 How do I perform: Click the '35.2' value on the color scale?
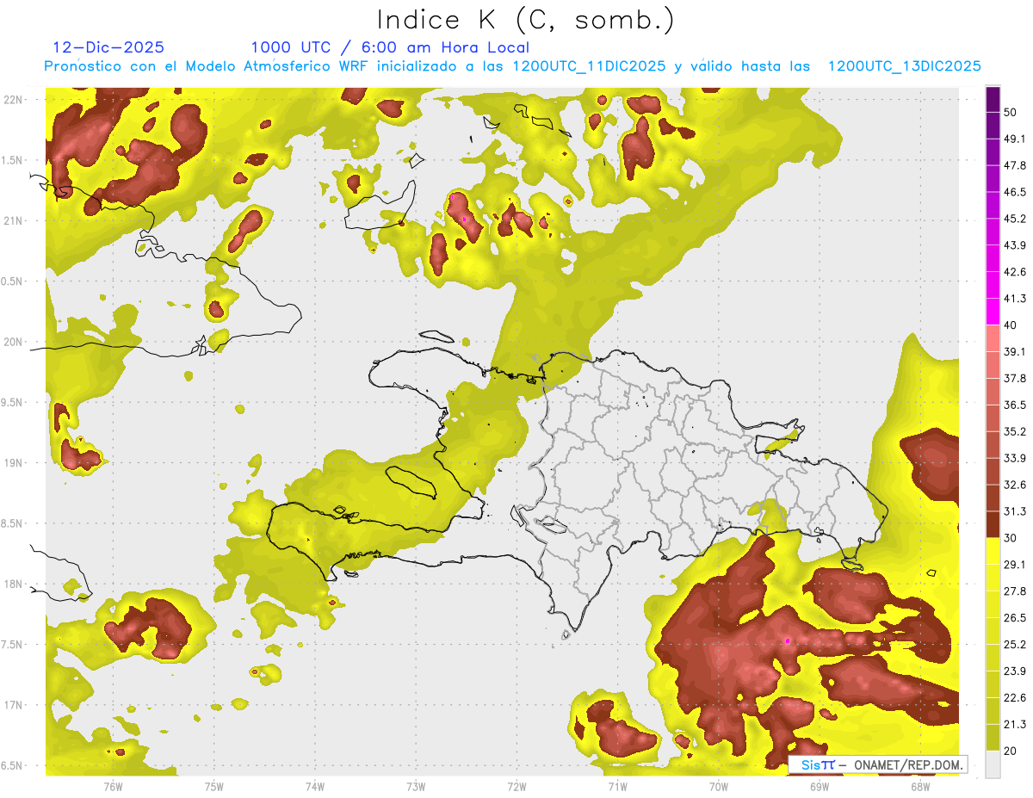[1015, 431]
